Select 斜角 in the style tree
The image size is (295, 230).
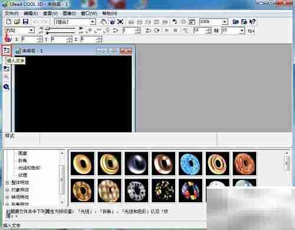(x=22, y=160)
